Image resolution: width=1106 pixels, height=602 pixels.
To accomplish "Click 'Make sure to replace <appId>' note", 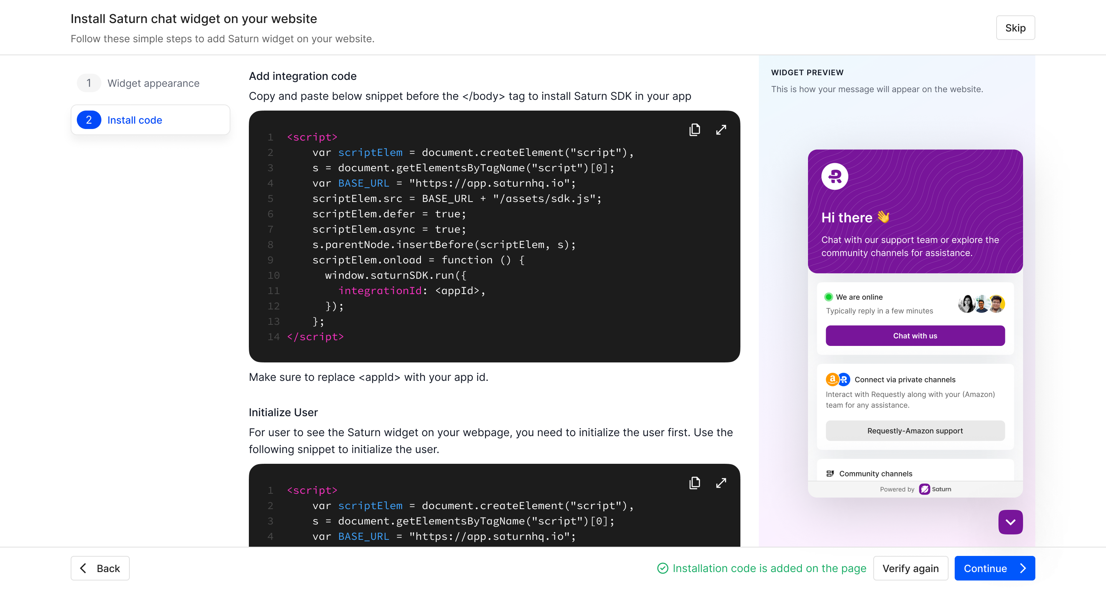I will click(368, 377).
